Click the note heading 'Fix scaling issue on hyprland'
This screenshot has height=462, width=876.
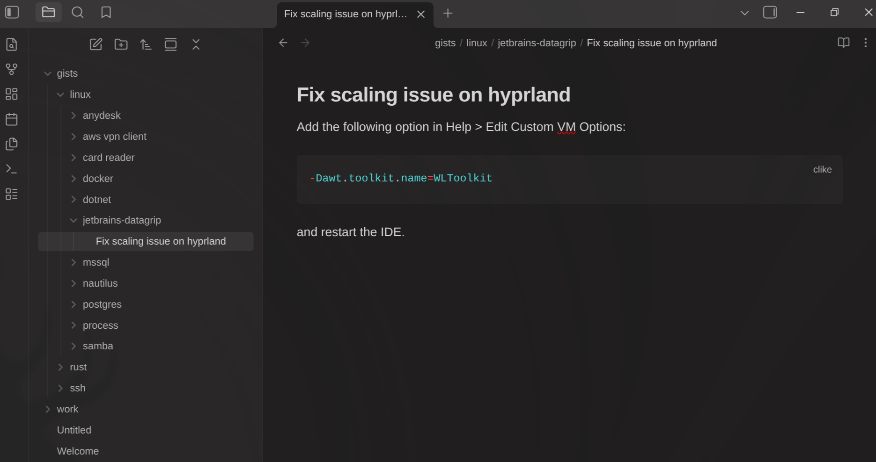click(434, 95)
